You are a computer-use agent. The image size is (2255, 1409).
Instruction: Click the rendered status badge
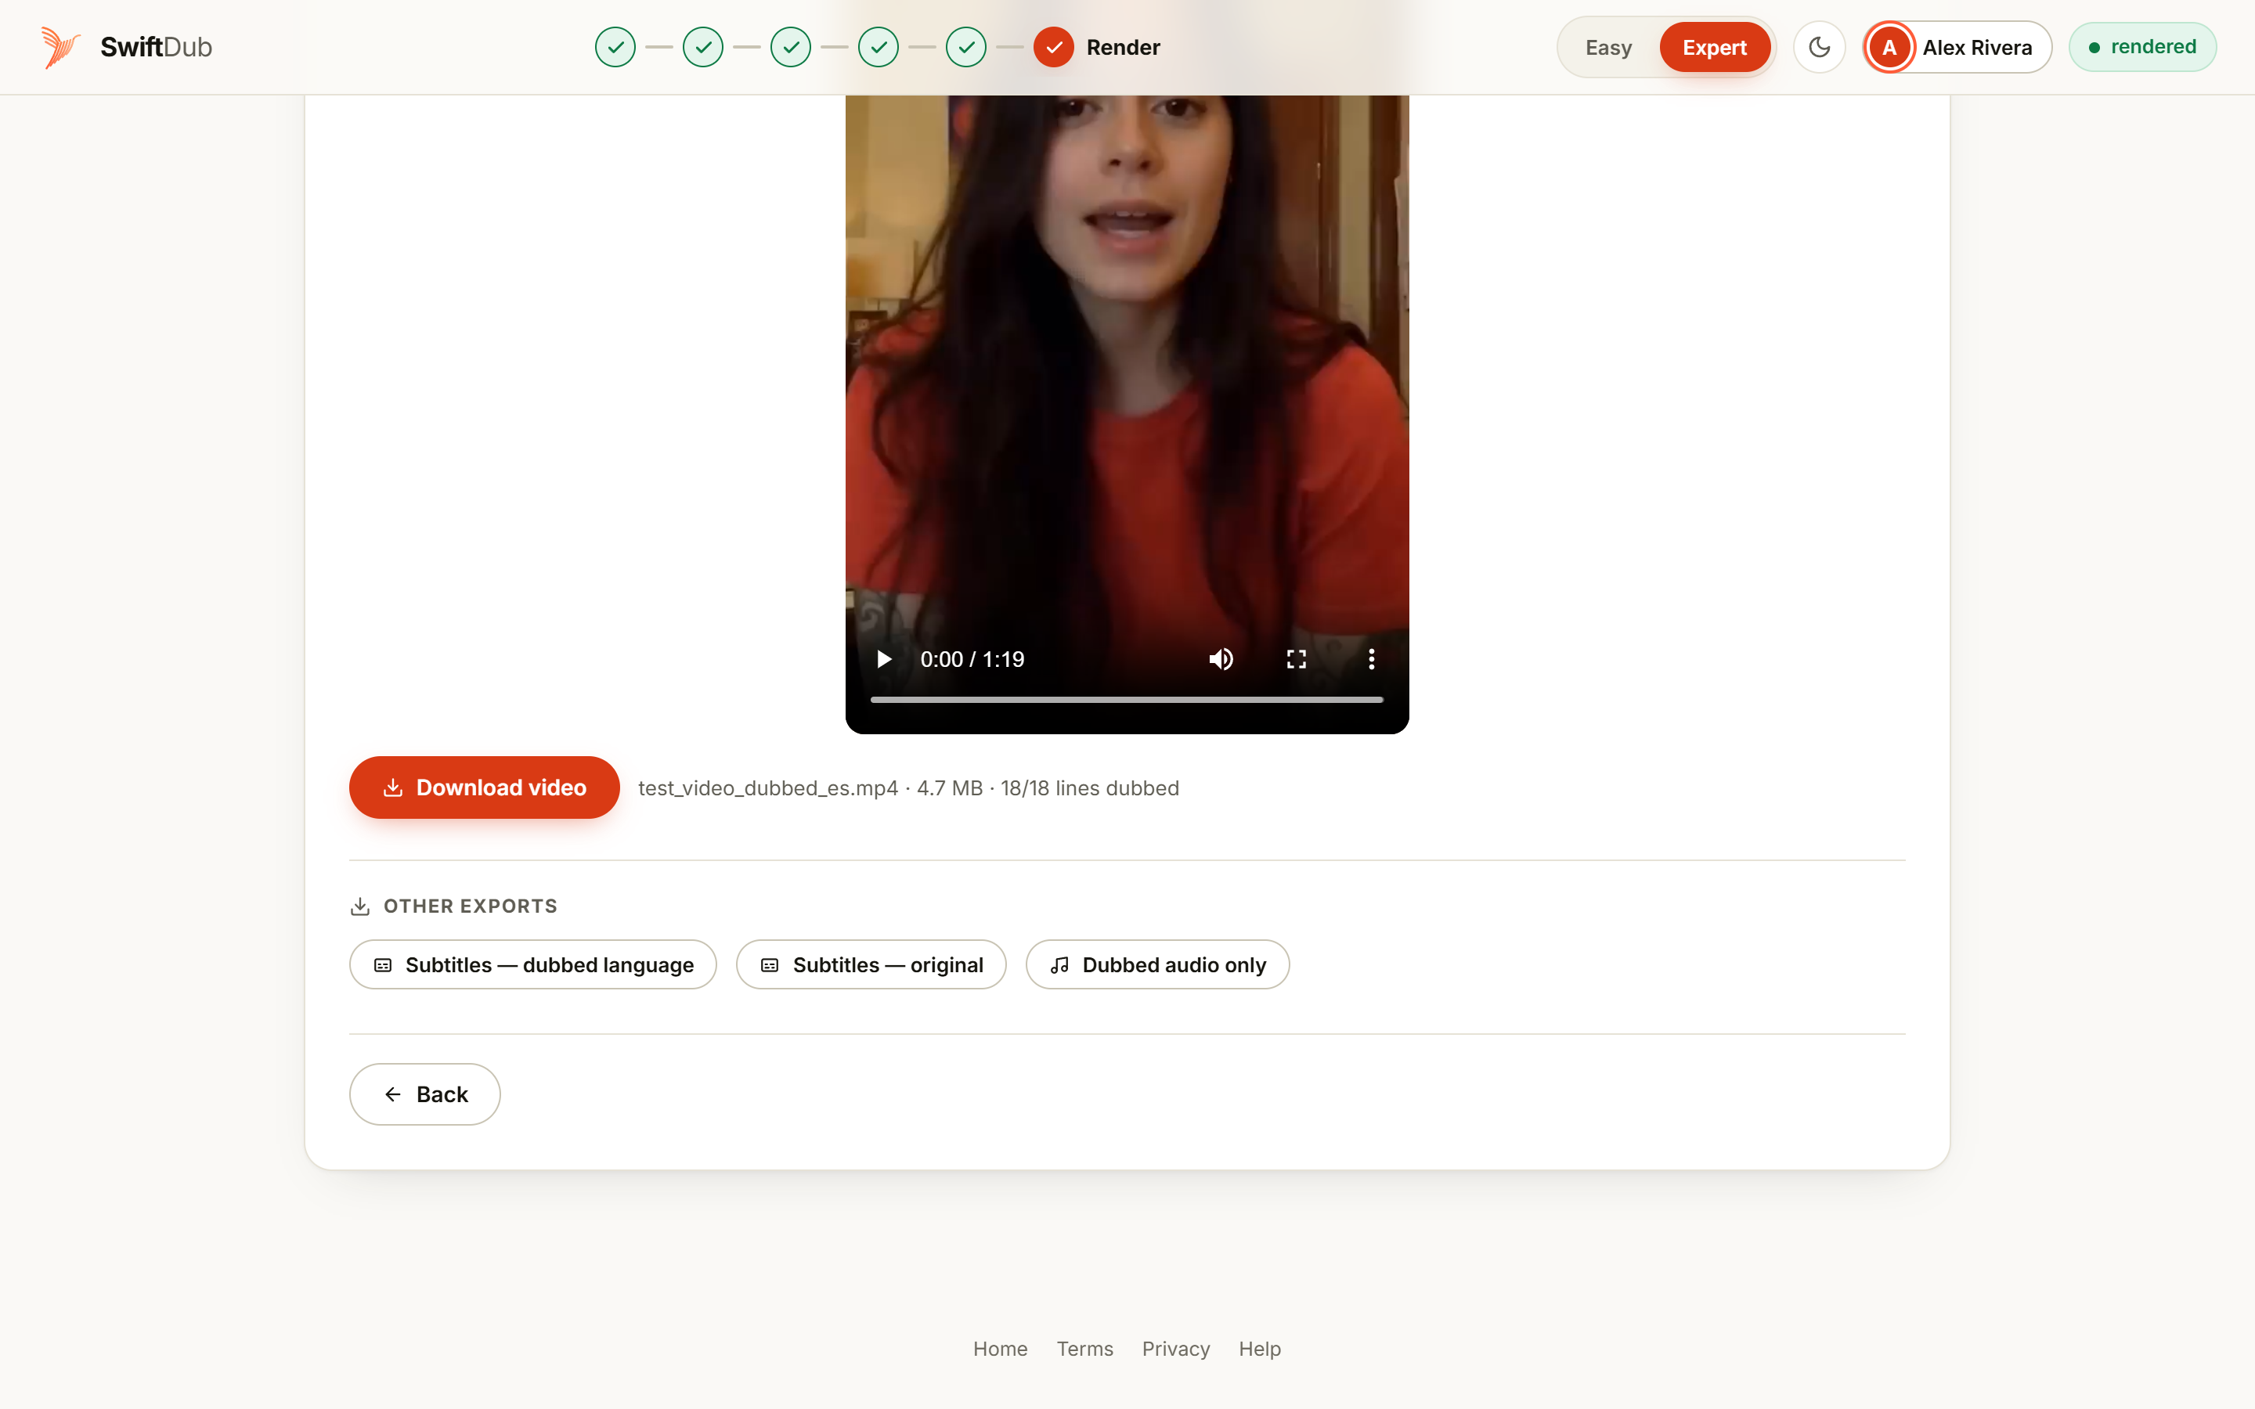pyautogui.click(x=2141, y=47)
